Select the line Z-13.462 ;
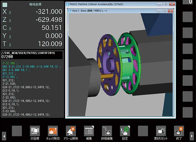The height and width of the screenshot is (142, 196). click(x=10, y=77)
